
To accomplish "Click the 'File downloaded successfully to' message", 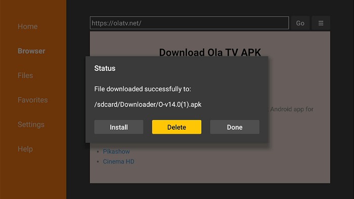I will tap(143, 89).
